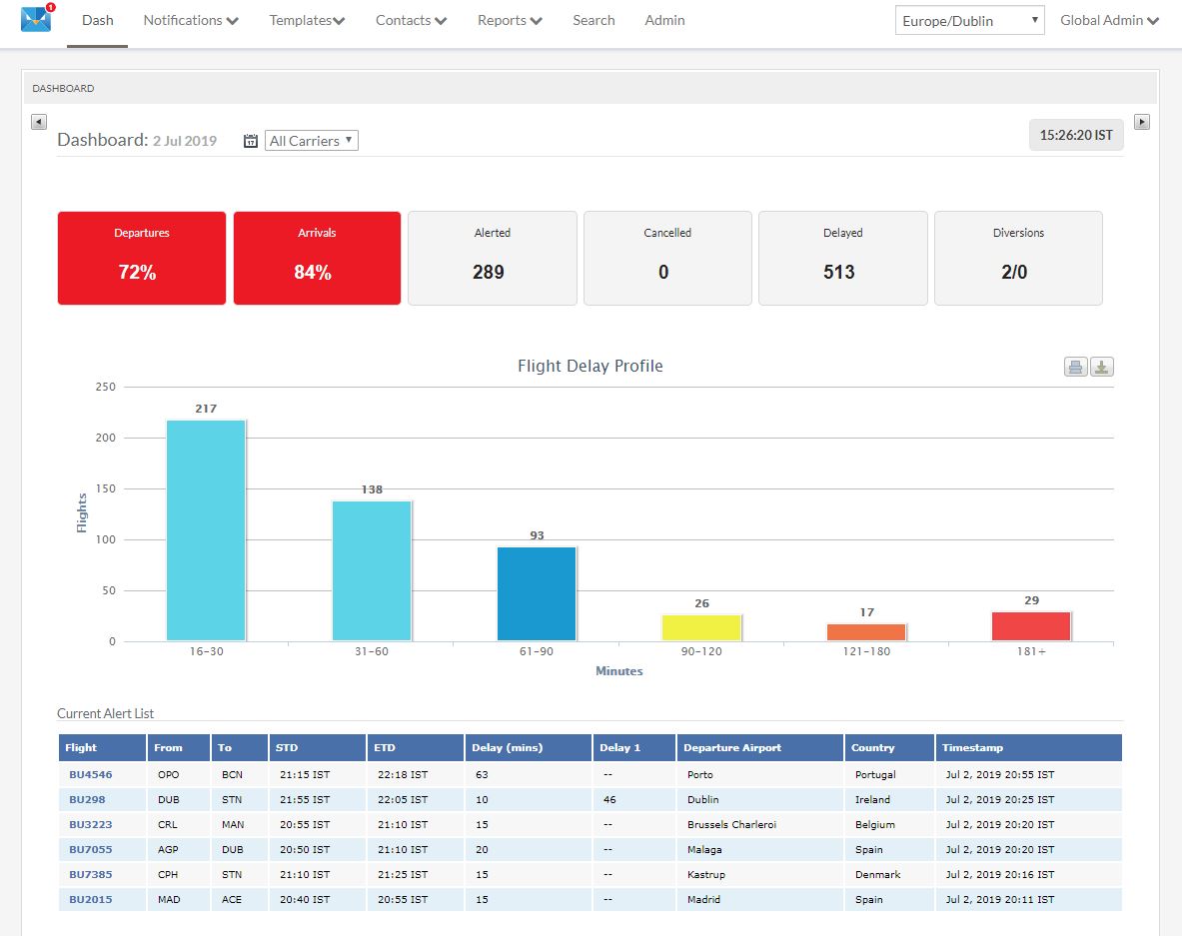This screenshot has height=936, width=1182.
Task: Click the left arrow panel collapse icon
Action: pyautogui.click(x=39, y=122)
